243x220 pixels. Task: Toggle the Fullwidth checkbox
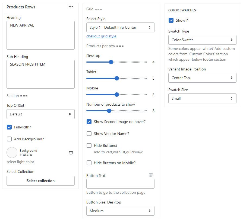coord(9,127)
